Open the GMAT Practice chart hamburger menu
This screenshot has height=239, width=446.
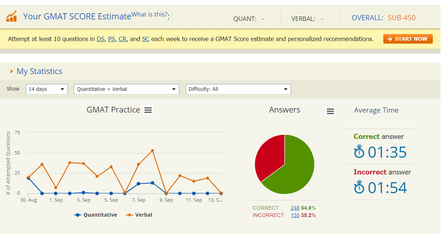(x=148, y=110)
